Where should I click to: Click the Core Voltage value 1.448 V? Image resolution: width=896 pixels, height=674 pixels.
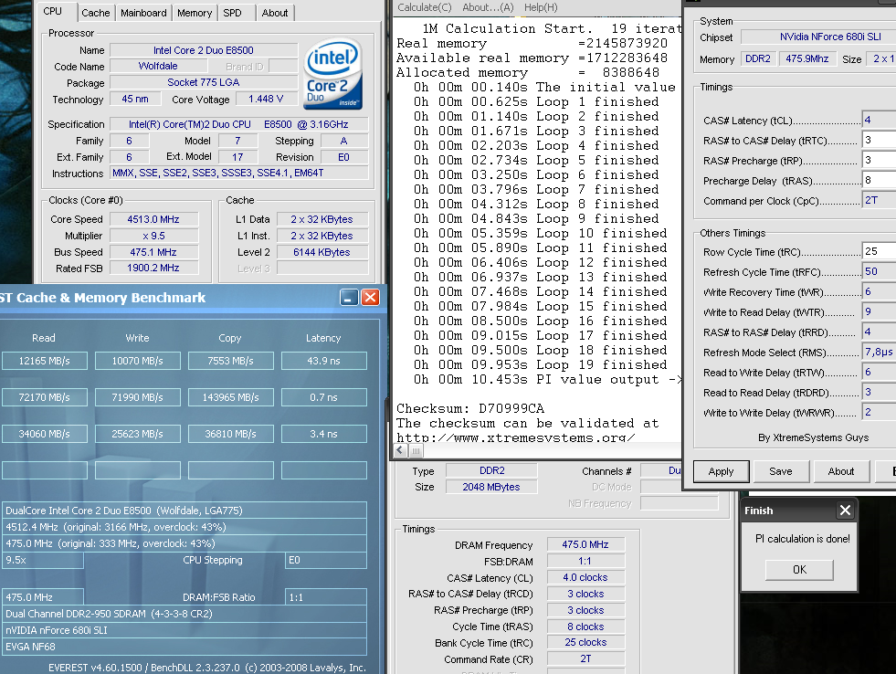tap(266, 99)
